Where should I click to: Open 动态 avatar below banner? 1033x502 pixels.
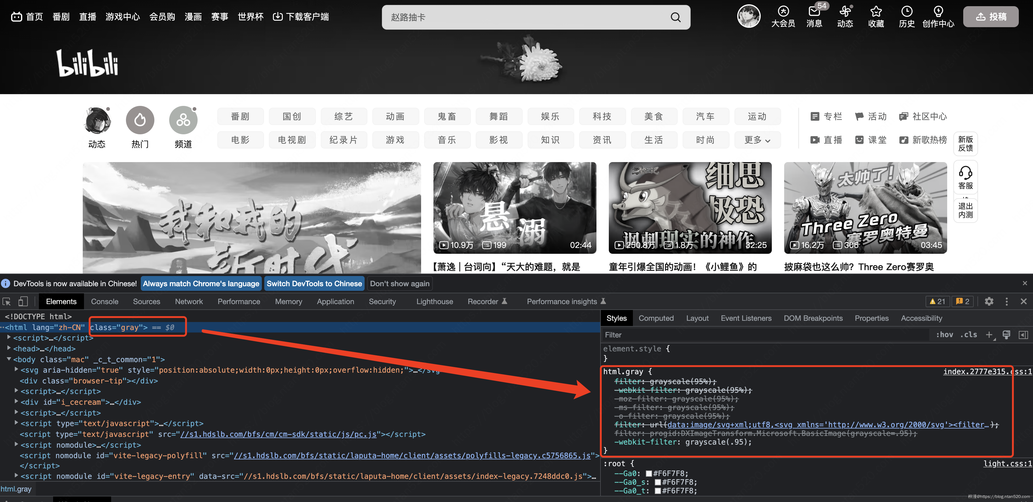[97, 120]
